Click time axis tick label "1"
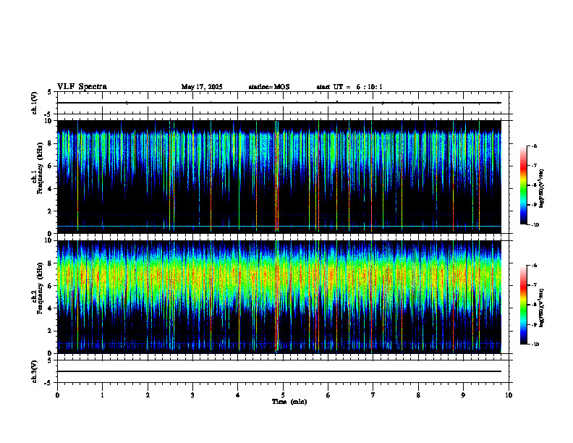The width and height of the screenshot is (573, 443). pyautogui.click(x=102, y=395)
